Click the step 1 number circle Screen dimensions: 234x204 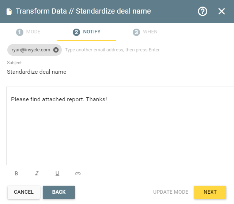point(20,32)
